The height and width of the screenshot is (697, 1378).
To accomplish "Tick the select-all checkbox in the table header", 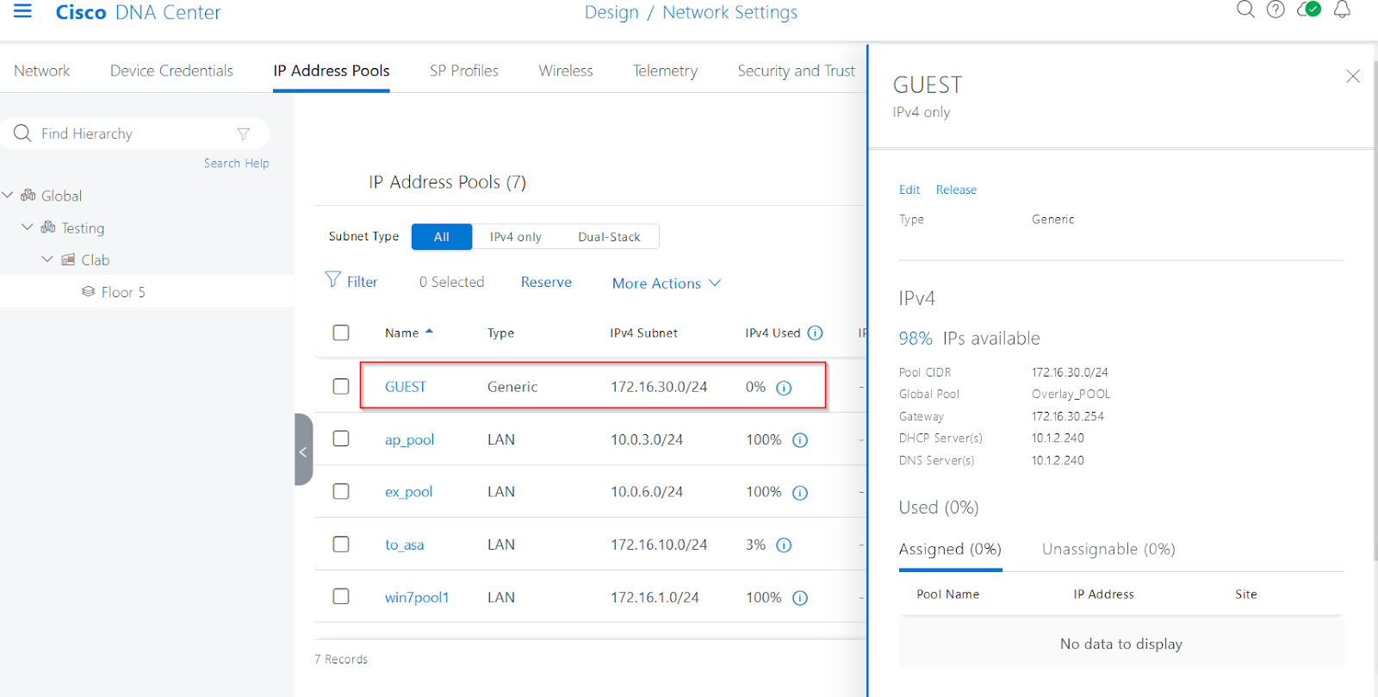I will (341, 333).
